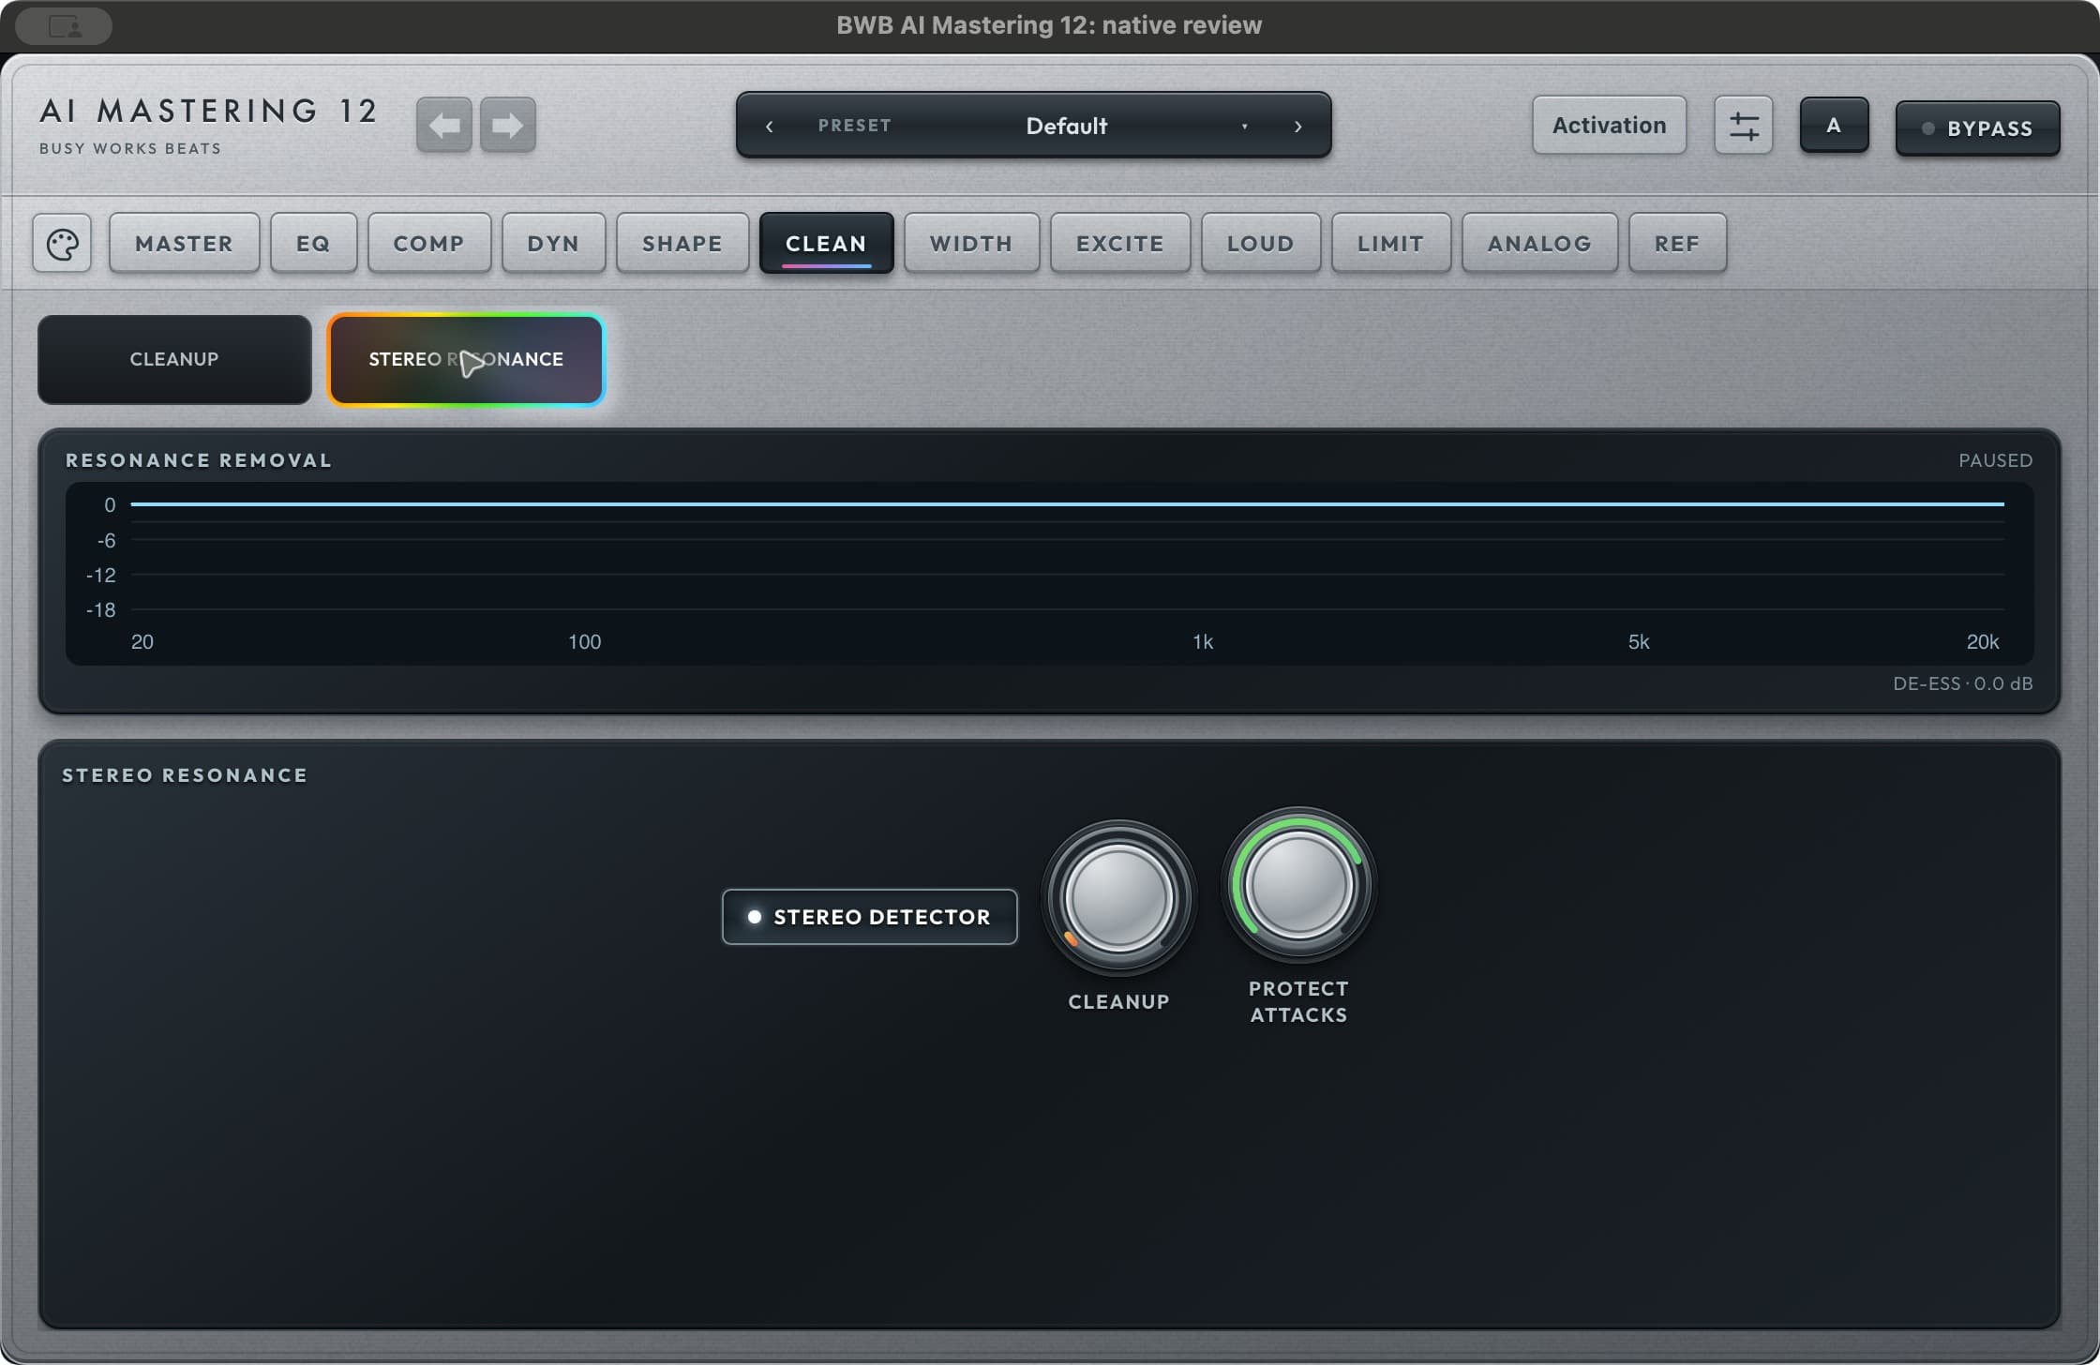The width and height of the screenshot is (2100, 1365).
Task: Switch to the WIDTH tab
Action: [x=971, y=244]
